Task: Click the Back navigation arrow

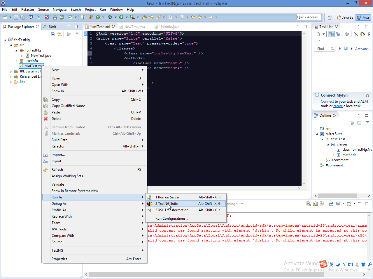Action: (200, 17)
